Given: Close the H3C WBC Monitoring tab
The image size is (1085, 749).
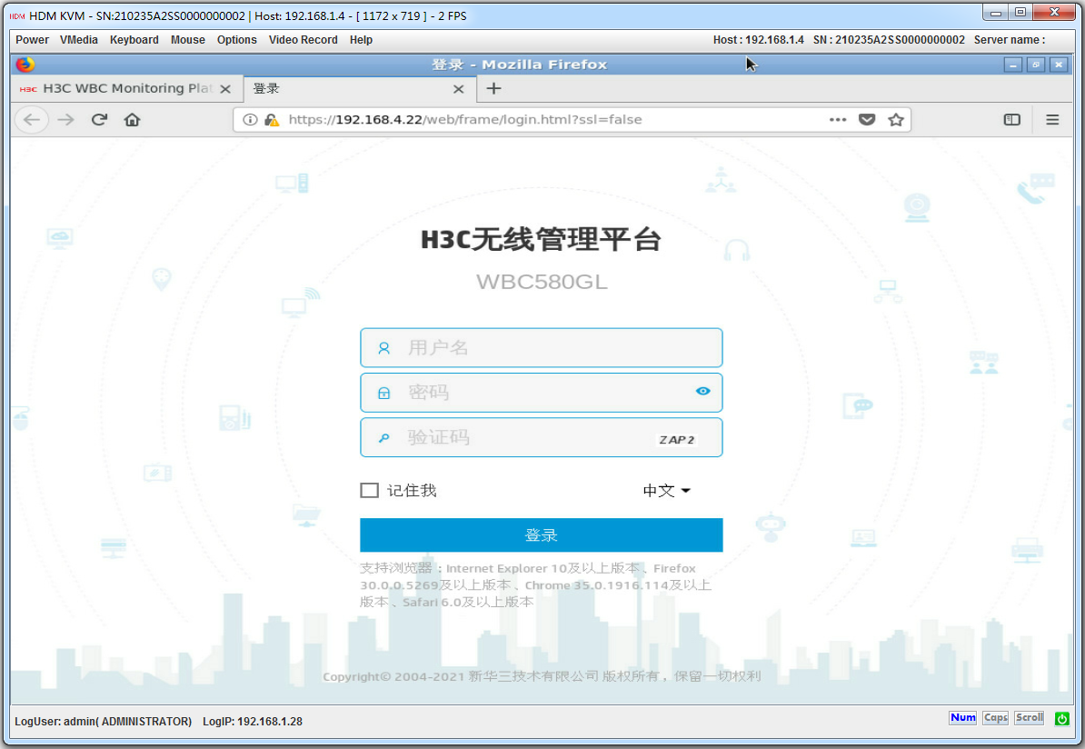Looking at the screenshot, I should click(224, 89).
